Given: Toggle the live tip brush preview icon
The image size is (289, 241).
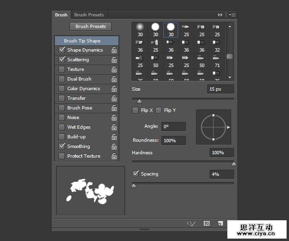Looking at the screenshot, I should [191, 223].
